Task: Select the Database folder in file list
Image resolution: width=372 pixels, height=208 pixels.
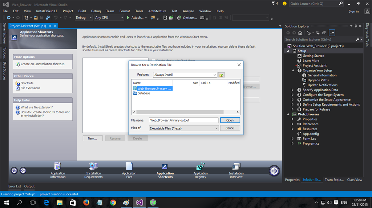Action: 142,93
